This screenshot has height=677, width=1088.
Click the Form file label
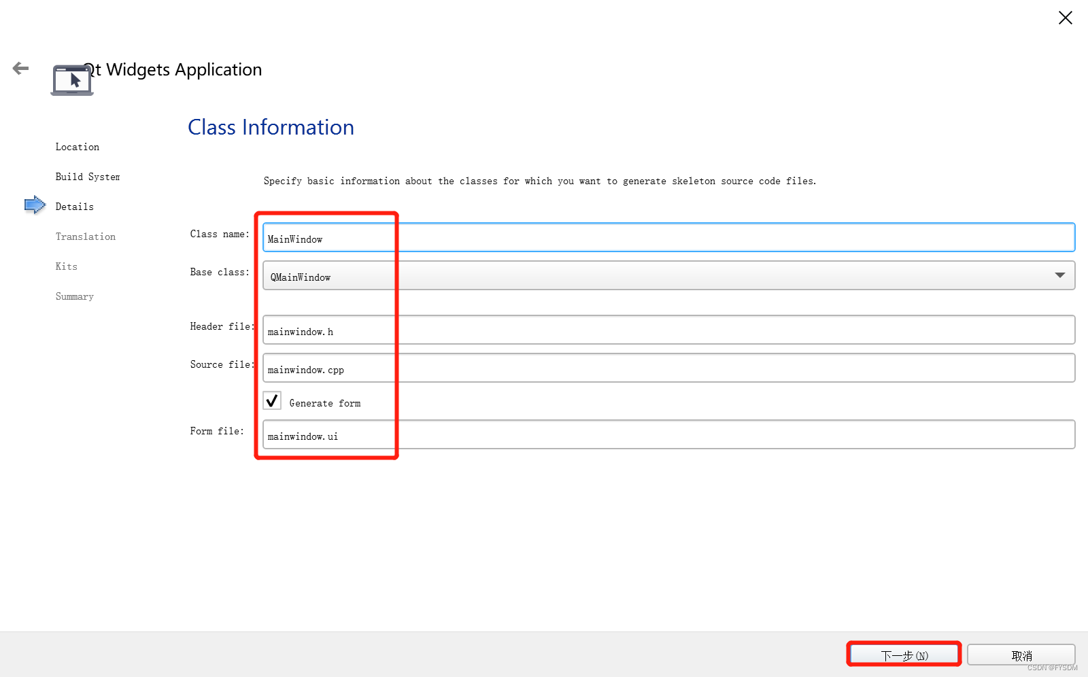pyautogui.click(x=217, y=431)
